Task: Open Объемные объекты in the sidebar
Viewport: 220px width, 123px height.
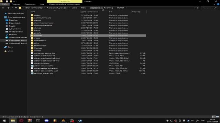Action: (18, 38)
